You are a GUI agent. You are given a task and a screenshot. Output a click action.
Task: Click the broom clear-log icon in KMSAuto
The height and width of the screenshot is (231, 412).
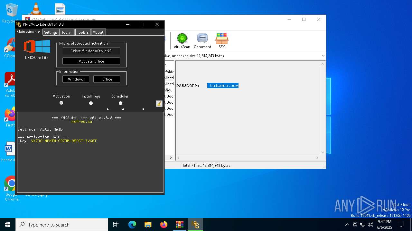click(159, 103)
